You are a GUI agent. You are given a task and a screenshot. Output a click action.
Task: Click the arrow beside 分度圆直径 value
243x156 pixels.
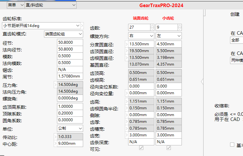pyautogui.click(x=127, y=44)
